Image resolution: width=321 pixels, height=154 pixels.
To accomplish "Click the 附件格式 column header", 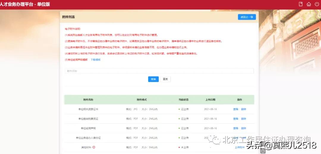I will point(142,100).
